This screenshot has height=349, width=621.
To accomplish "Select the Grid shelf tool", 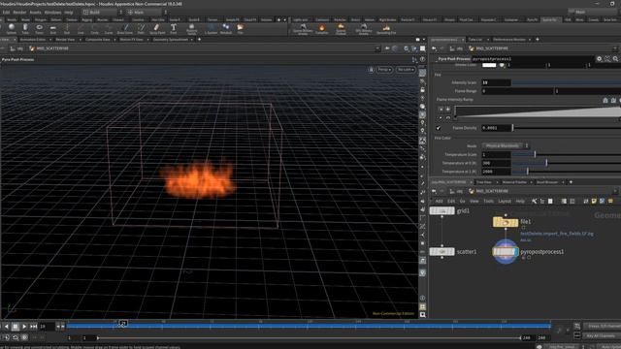I will coord(53,28).
